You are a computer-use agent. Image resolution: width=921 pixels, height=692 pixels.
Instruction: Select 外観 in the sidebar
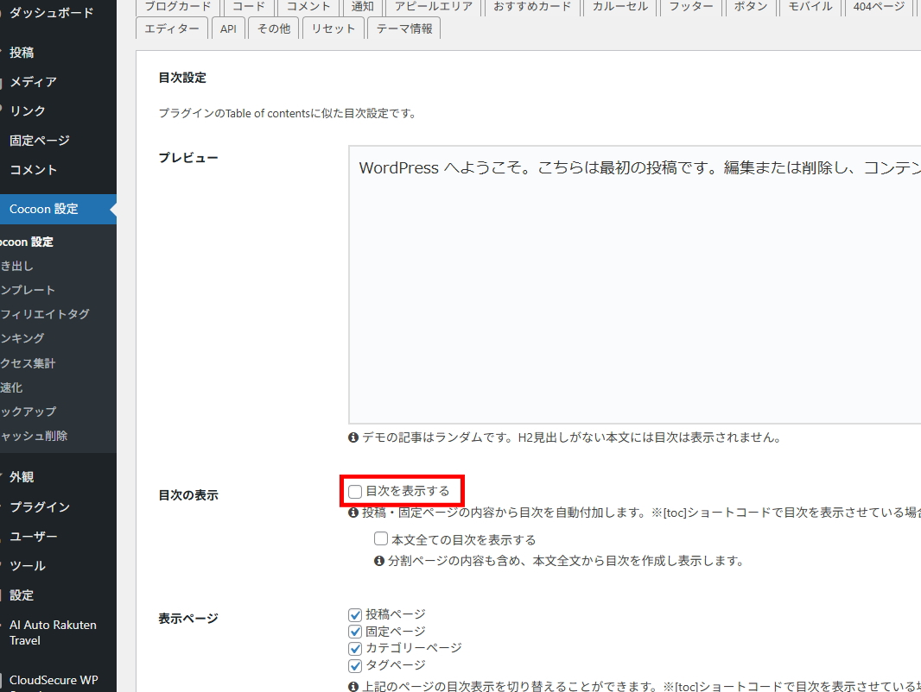tap(22, 477)
